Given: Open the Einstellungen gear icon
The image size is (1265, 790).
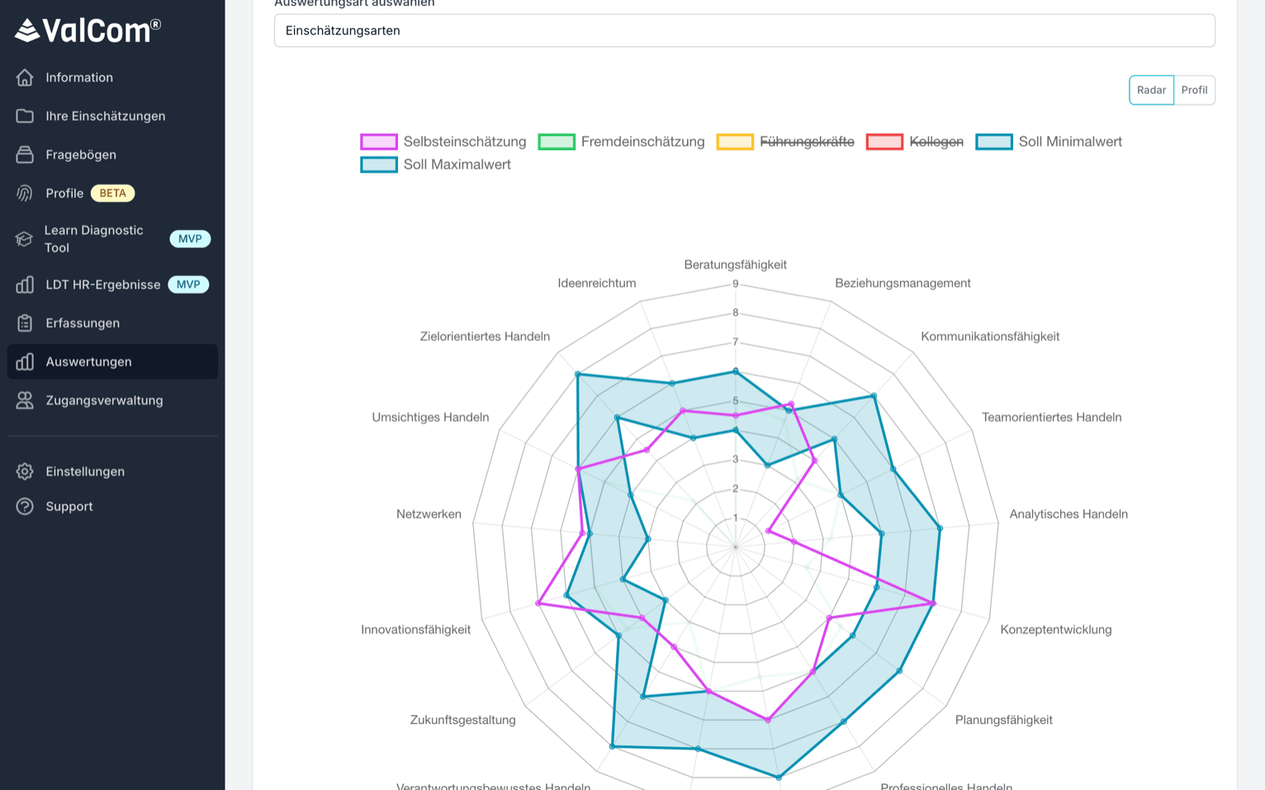Looking at the screenshot, I should point(25,471).
